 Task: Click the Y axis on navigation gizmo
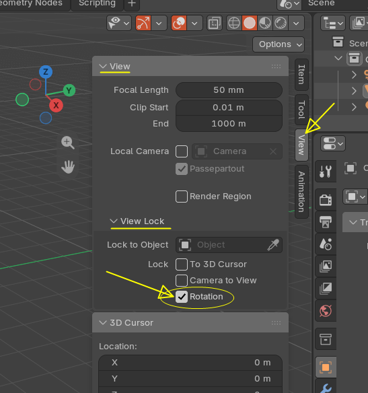[x=69, y=90]
